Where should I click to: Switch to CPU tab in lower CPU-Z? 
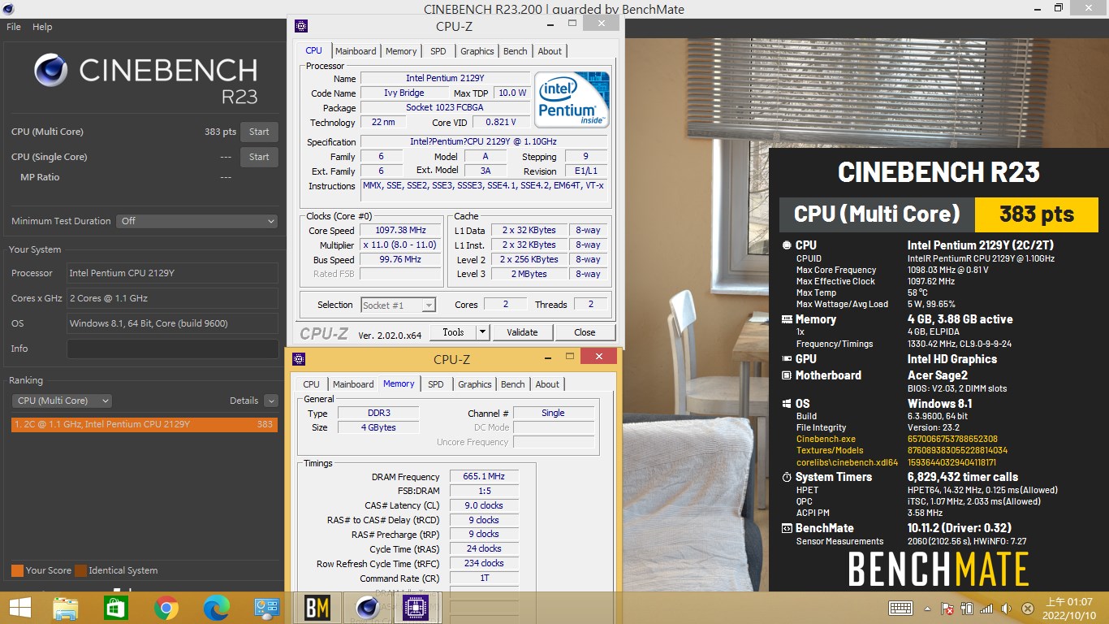[x=311, y=384]
